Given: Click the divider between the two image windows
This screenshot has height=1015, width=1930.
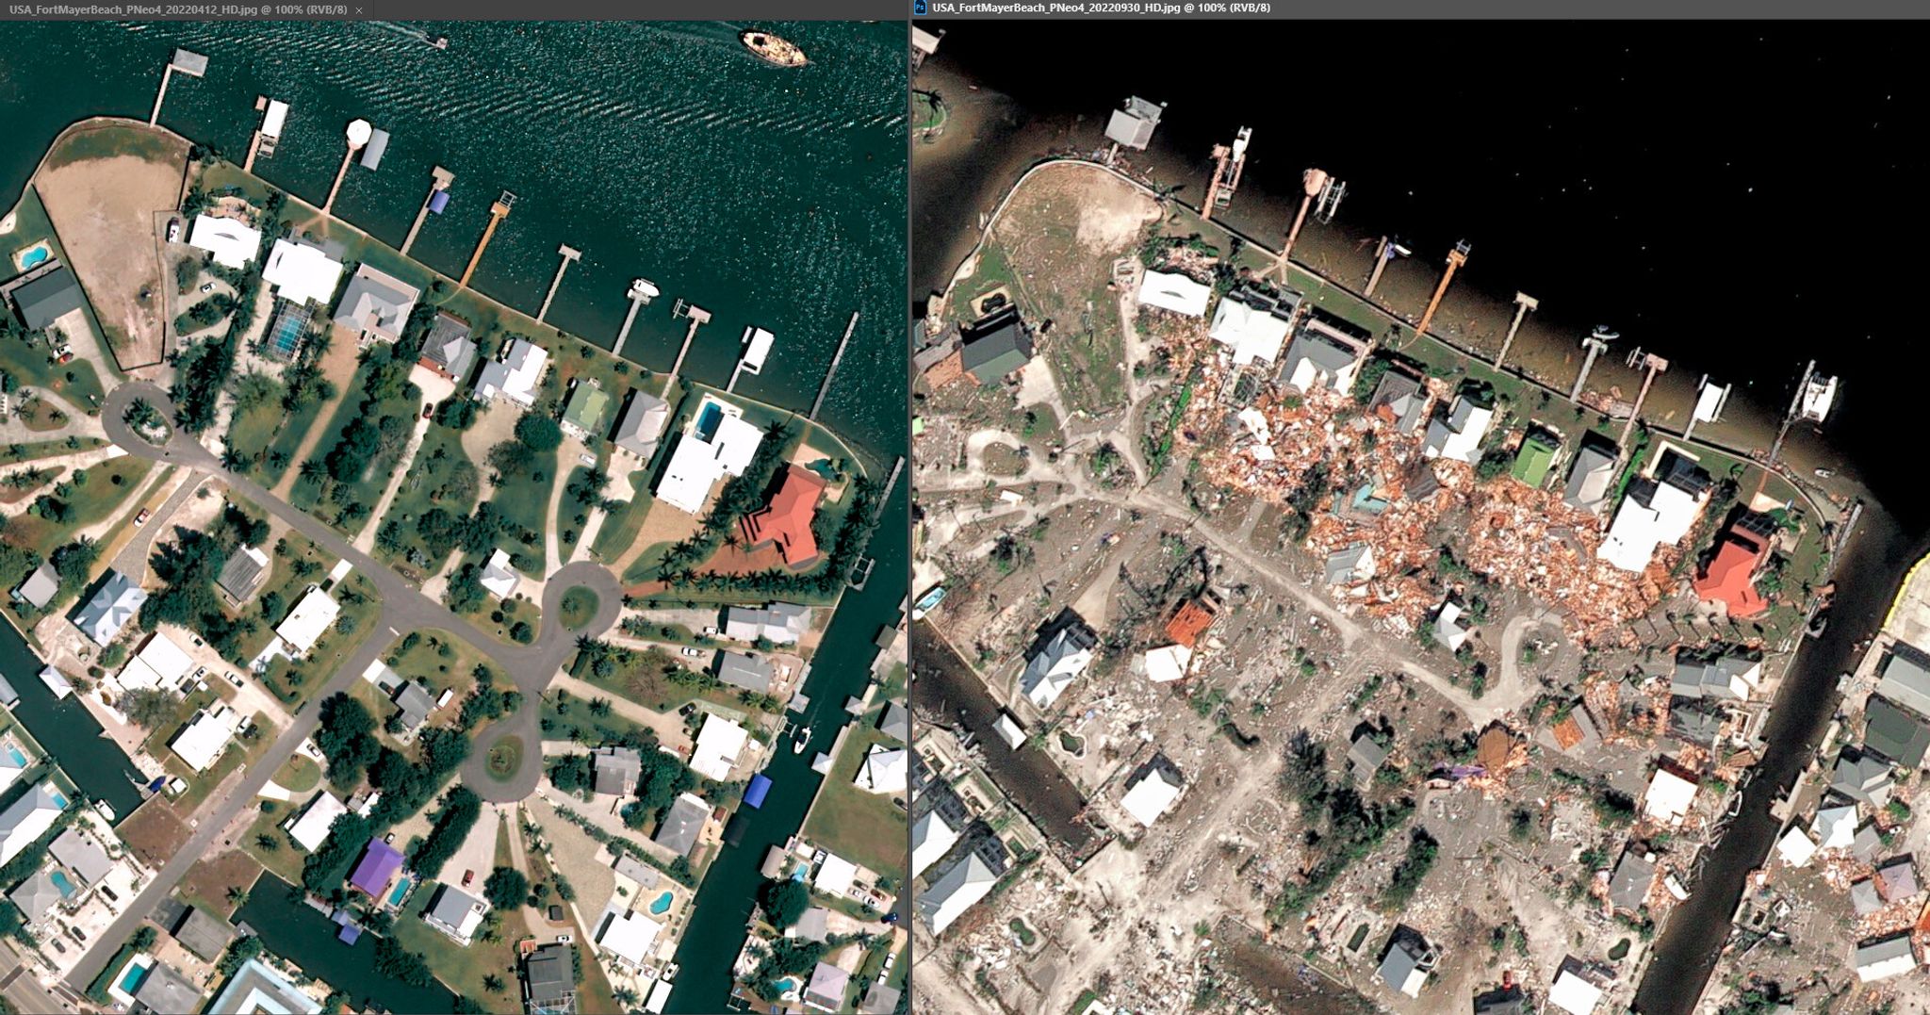Looking at the screenshot, I should tap(909, 509).
